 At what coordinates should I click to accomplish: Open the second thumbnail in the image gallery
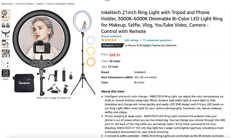tap(6, 24)
